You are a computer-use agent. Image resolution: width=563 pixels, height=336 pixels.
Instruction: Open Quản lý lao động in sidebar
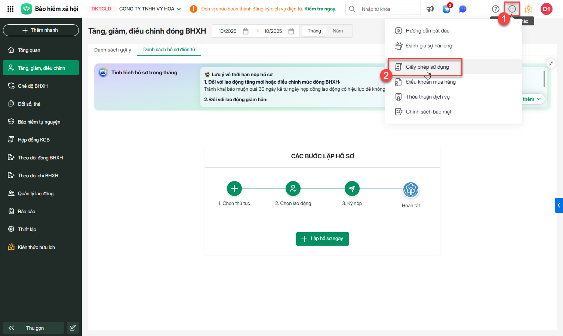[x=36, y=193]
